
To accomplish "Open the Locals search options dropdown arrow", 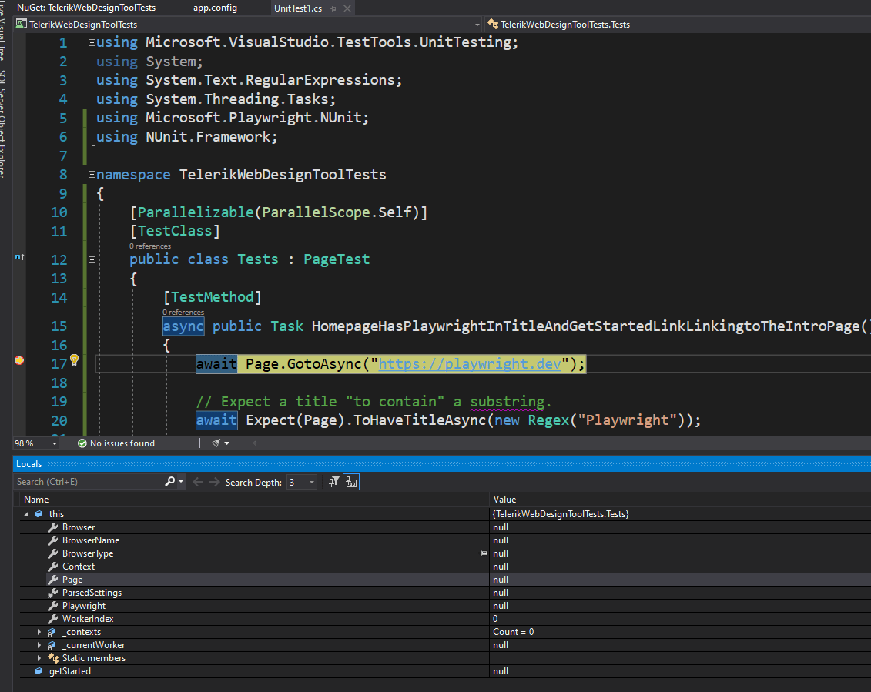I will (180, 482).
